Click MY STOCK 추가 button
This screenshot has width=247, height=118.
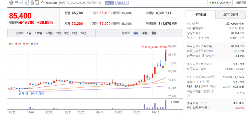pyautogui.click(x=220, y=3)
